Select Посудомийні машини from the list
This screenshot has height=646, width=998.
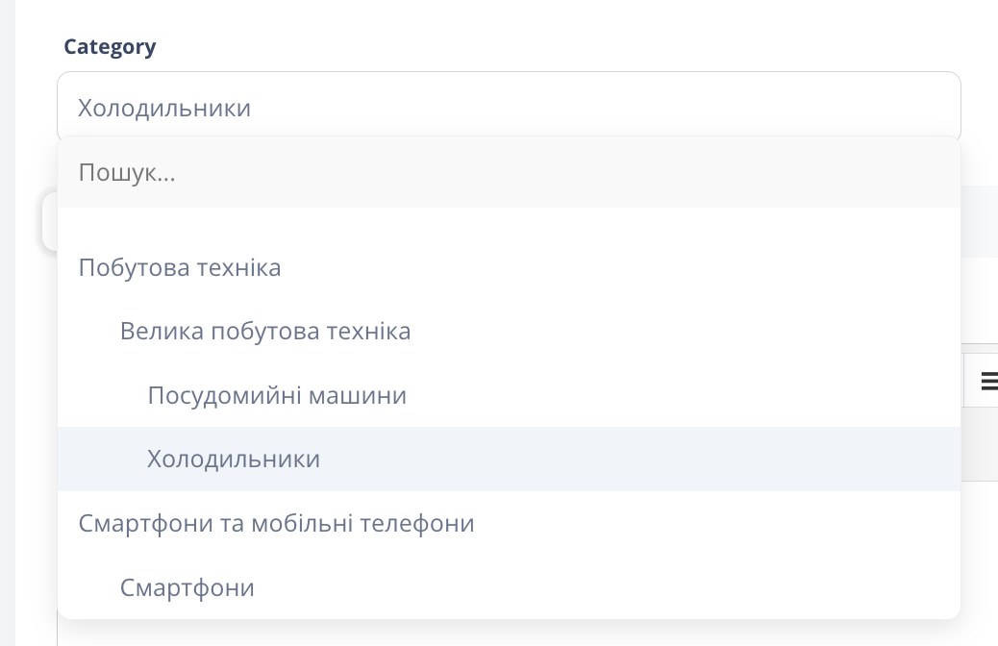click(277, 394)
